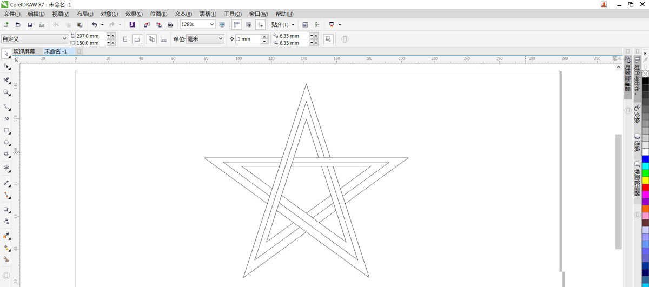This screenshot has width=649, height=287.
Task: Click the Undo arrow icon
Action: (x=95, y=25)
